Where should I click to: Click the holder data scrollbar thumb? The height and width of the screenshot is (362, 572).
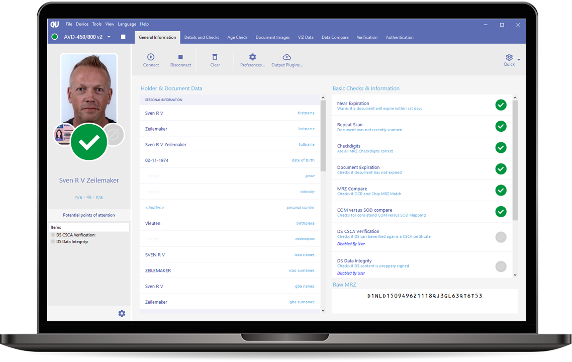tap(323, 136)
